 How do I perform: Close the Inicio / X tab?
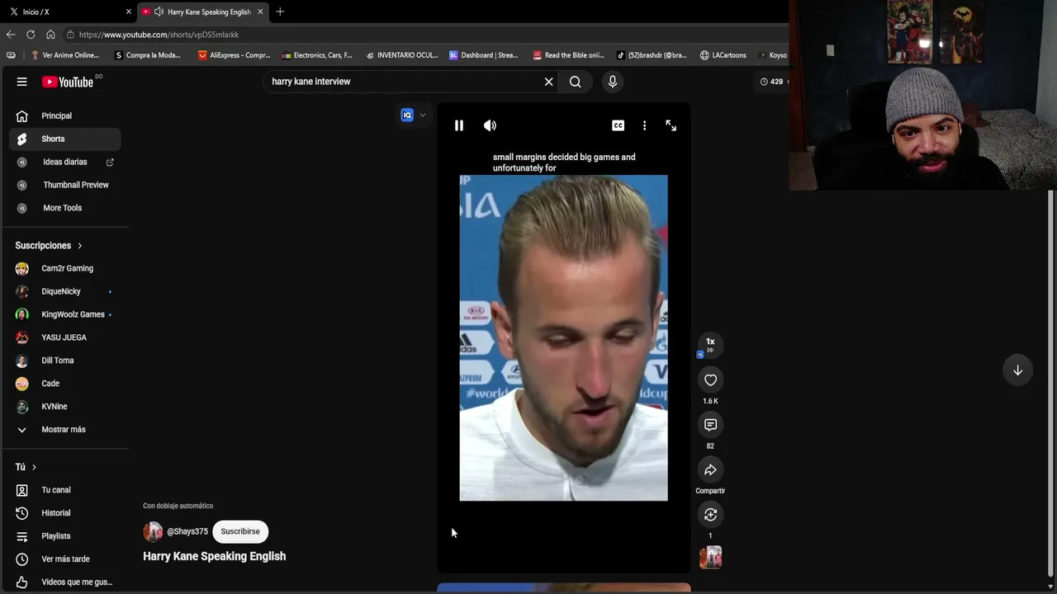point(129,12)
